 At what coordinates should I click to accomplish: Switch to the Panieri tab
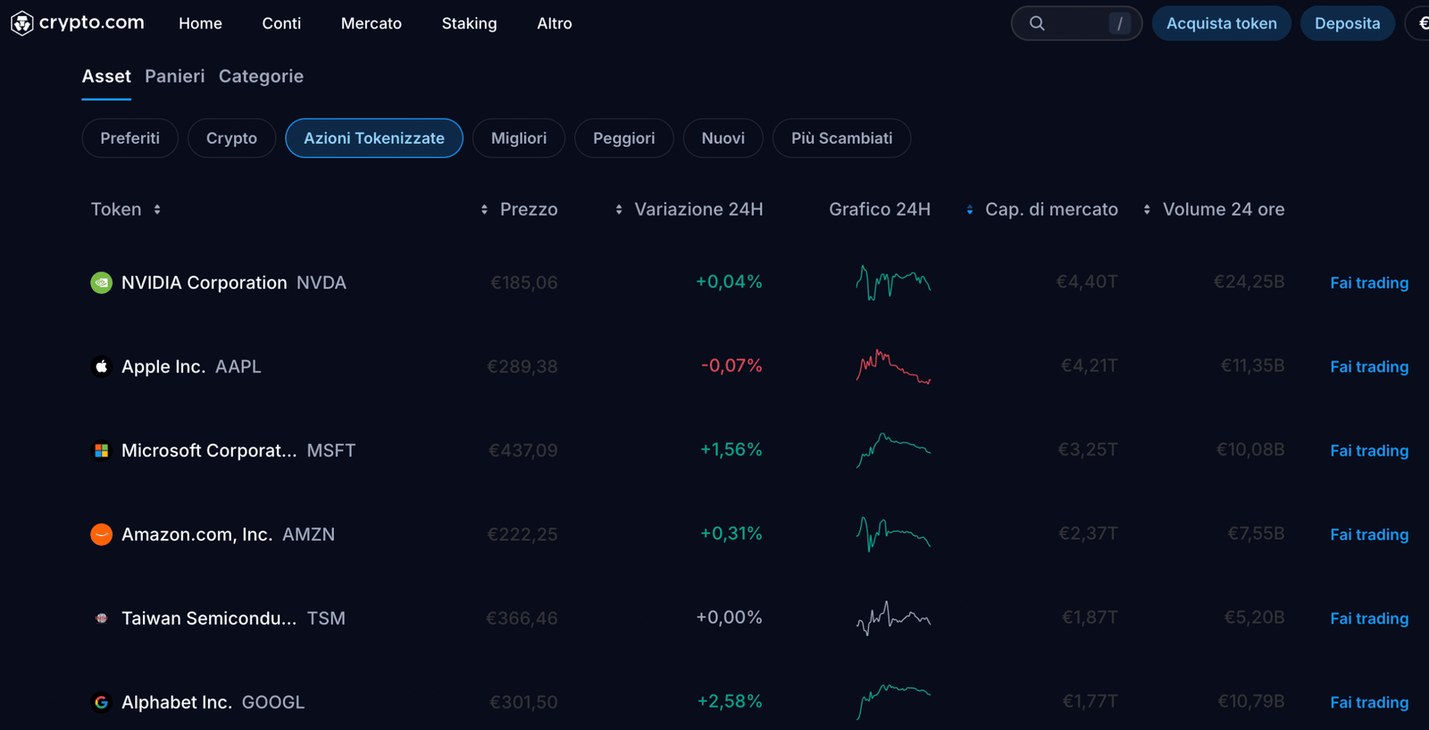pyautogui.click(x=175, y=77)
